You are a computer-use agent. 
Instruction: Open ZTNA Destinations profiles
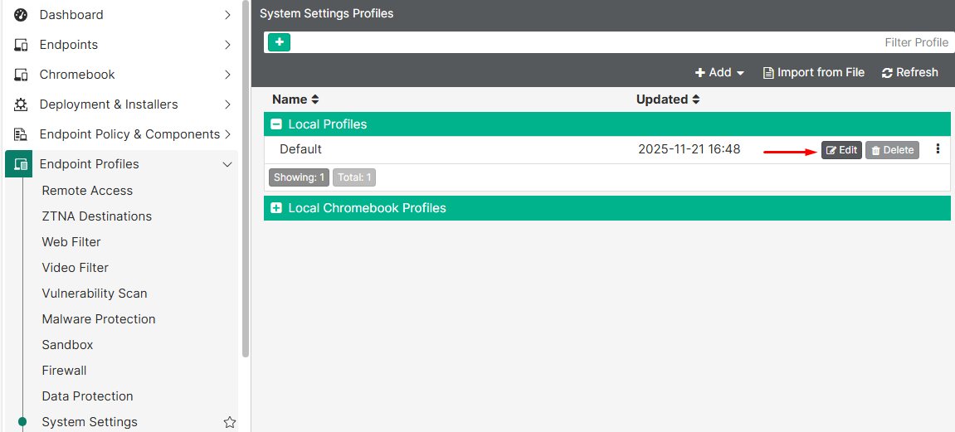click(97, 216)
